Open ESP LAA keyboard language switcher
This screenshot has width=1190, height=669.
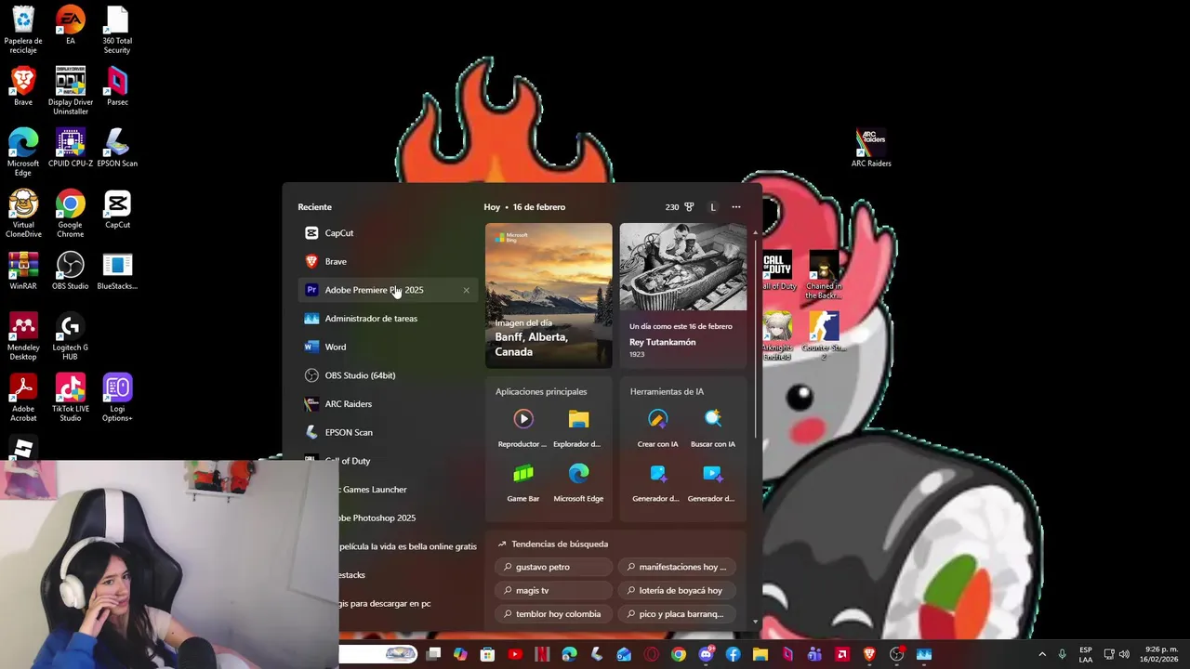tap(1086, 654)
